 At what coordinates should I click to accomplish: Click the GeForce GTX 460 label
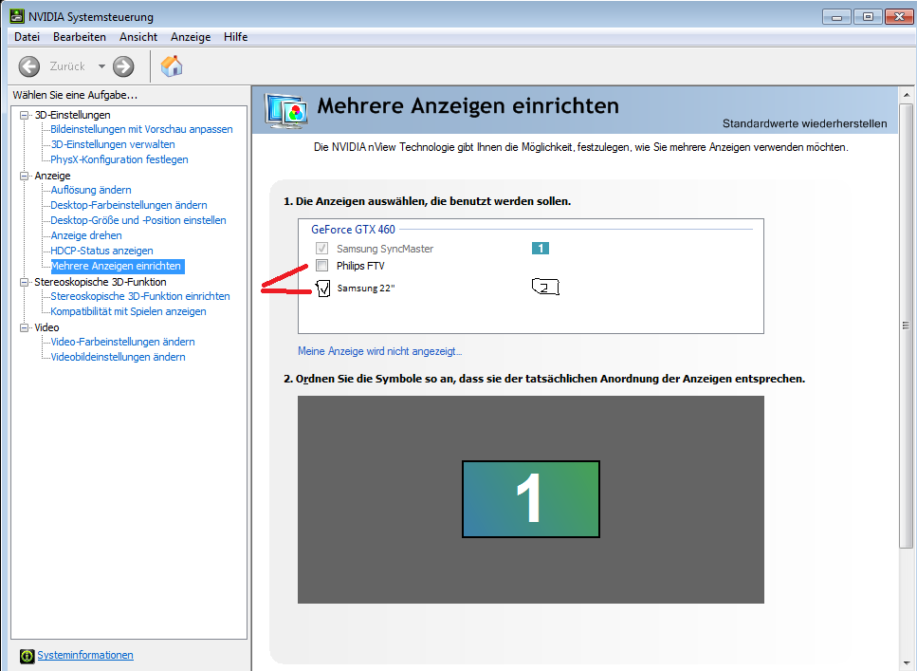tap(353, 230)
